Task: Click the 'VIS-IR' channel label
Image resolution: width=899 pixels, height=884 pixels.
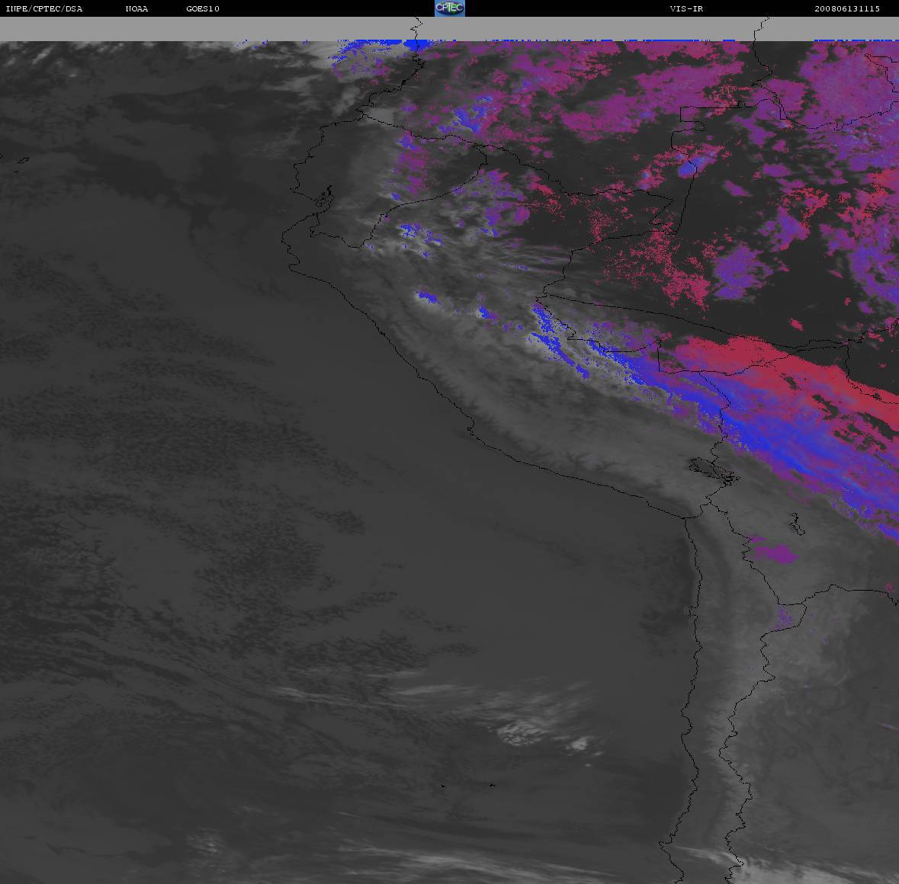Action: [686, 8]
